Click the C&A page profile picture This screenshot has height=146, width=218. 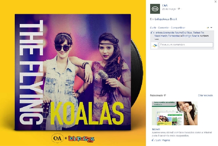tap(155, 9)
